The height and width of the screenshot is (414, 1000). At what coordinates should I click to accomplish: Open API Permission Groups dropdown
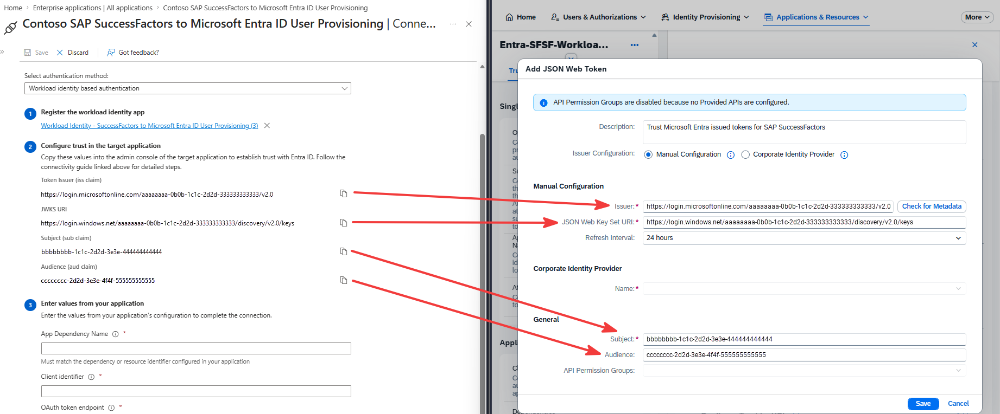pos(804,371)
